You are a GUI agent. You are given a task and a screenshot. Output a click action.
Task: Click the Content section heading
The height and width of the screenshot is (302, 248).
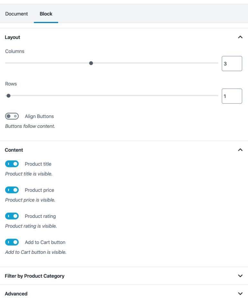pos(14,150)
